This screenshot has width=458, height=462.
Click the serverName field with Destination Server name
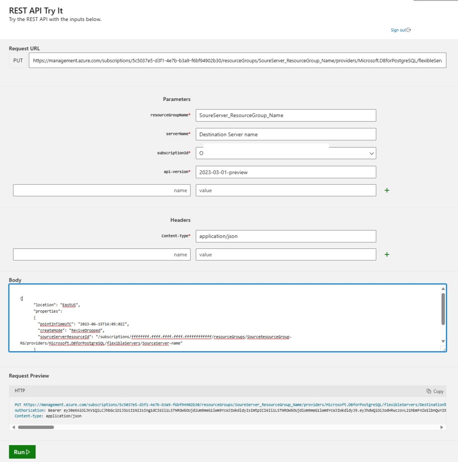tap(286, 135)
